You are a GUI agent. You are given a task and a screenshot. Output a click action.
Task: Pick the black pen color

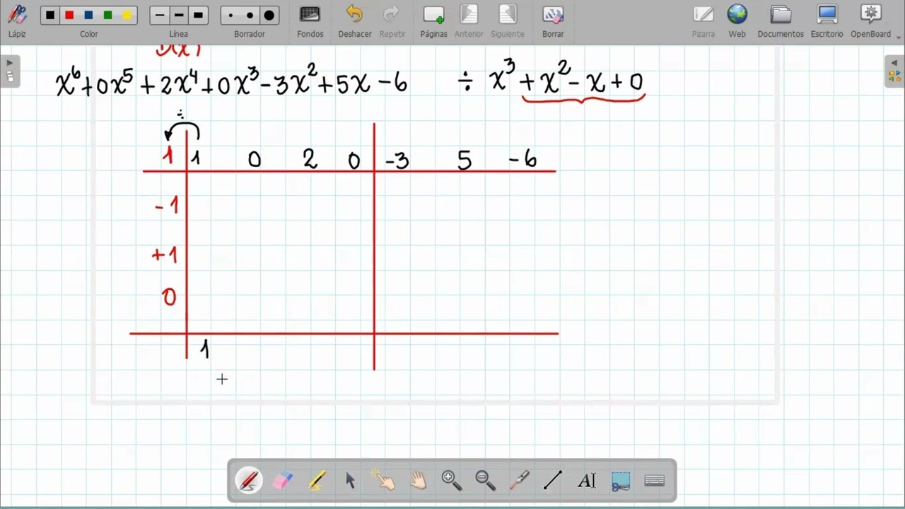50,16
